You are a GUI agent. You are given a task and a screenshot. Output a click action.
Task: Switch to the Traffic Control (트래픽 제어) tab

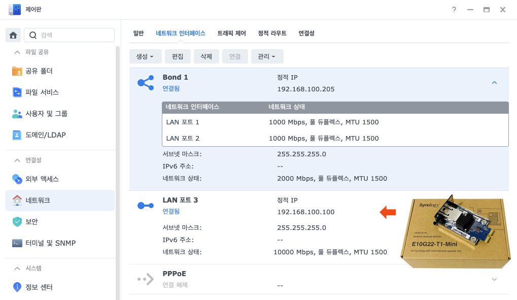[231, 33]
